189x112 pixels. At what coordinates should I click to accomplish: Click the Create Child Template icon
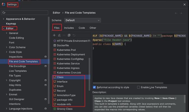(59, 35)
